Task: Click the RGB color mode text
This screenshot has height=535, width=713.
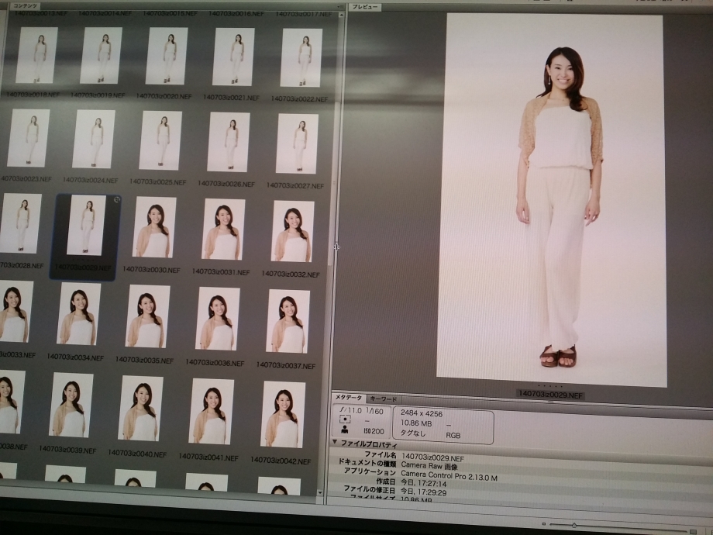Action: [x=453, y=436]
